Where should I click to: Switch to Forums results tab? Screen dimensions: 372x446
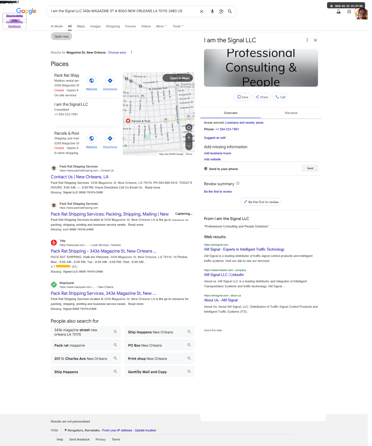pyautogui.click(x=130, y=26)
